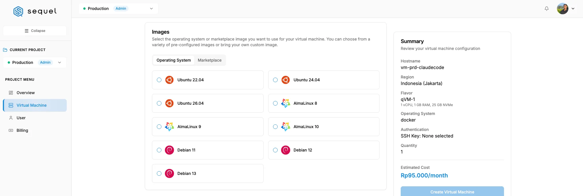Click the AlmaLinux 8 logo icon

tap(285, 103)
